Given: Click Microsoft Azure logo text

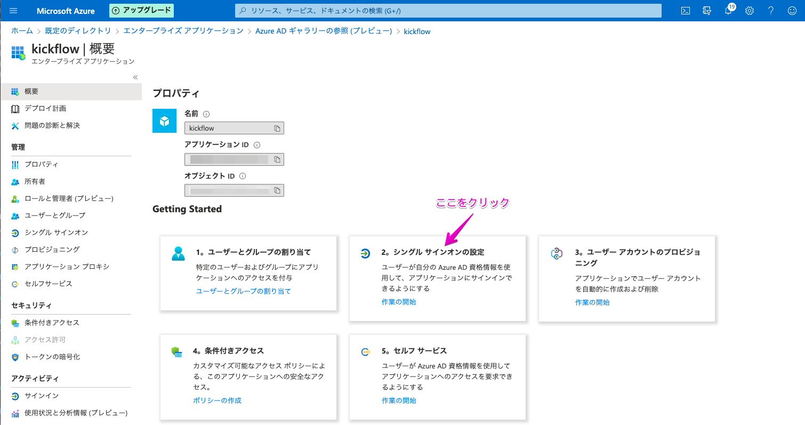Looking at the screenshot, I should 66,11.
